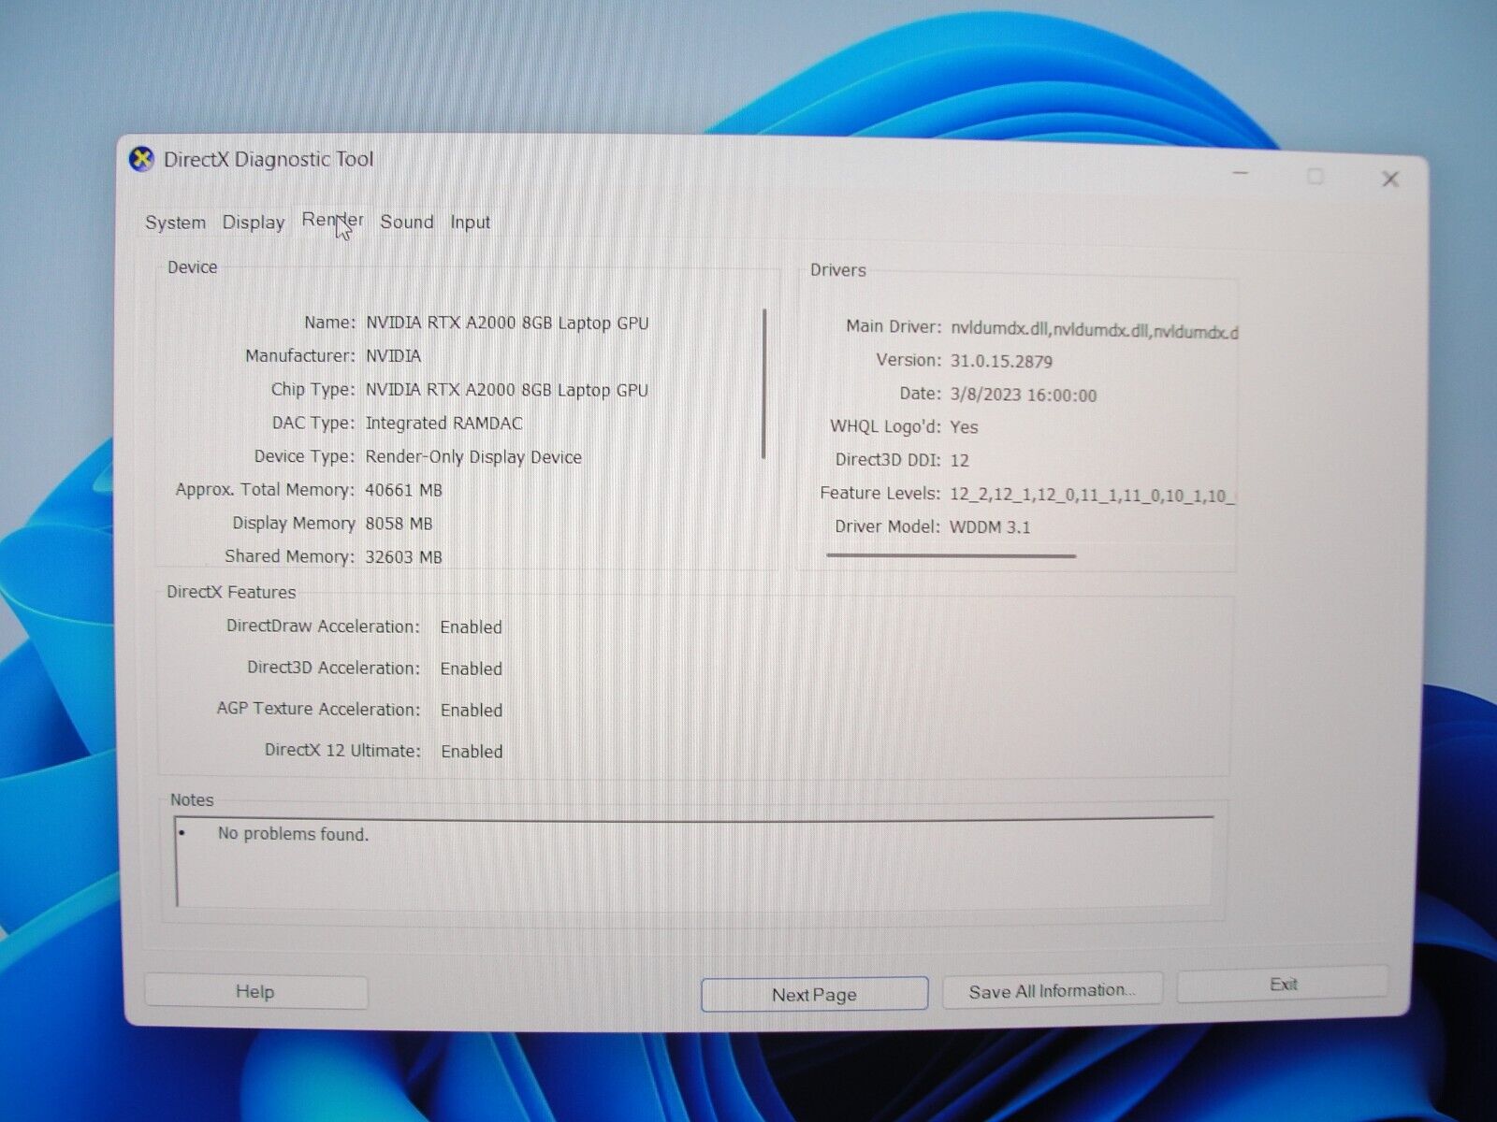
Task: Click the Next Page button
Action: [814, 995]
